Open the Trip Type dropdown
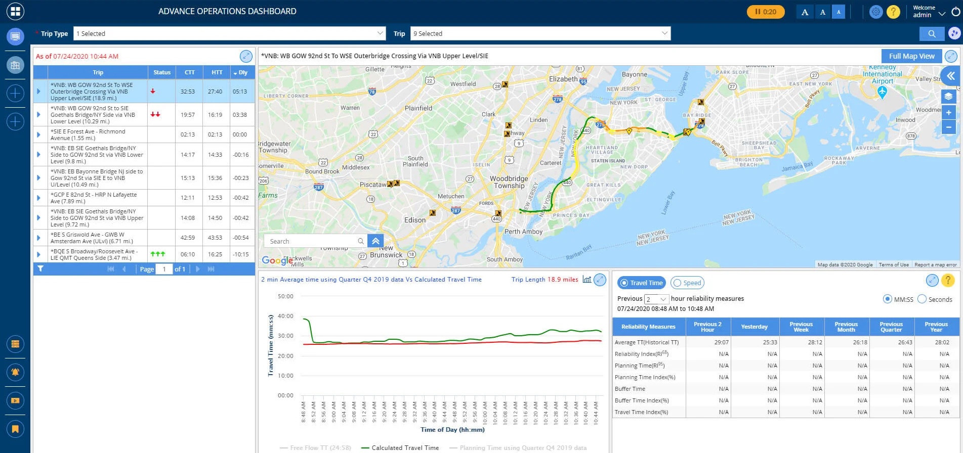This screenshot has height=453, width=963. coord(230,33)
